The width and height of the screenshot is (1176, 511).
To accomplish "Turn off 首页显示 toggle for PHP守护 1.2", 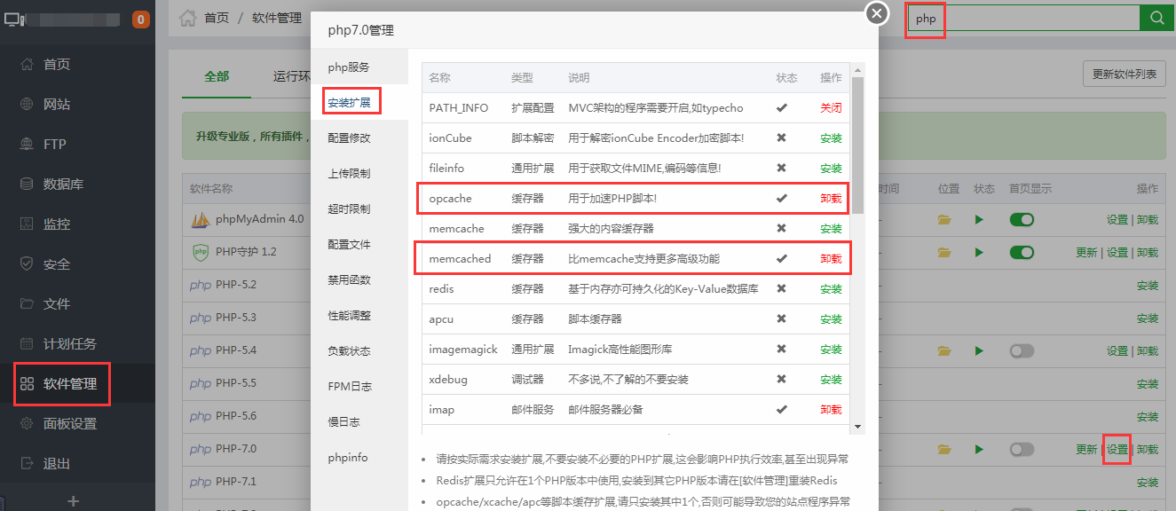I will click(1022, 253).
